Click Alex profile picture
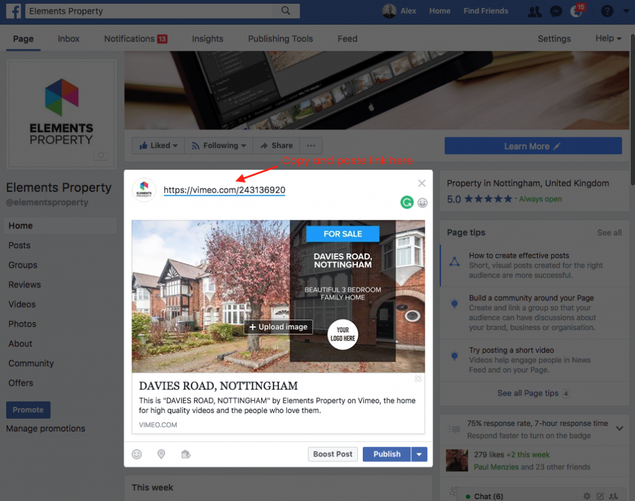 pyautogui.click(x=389, y=11)
